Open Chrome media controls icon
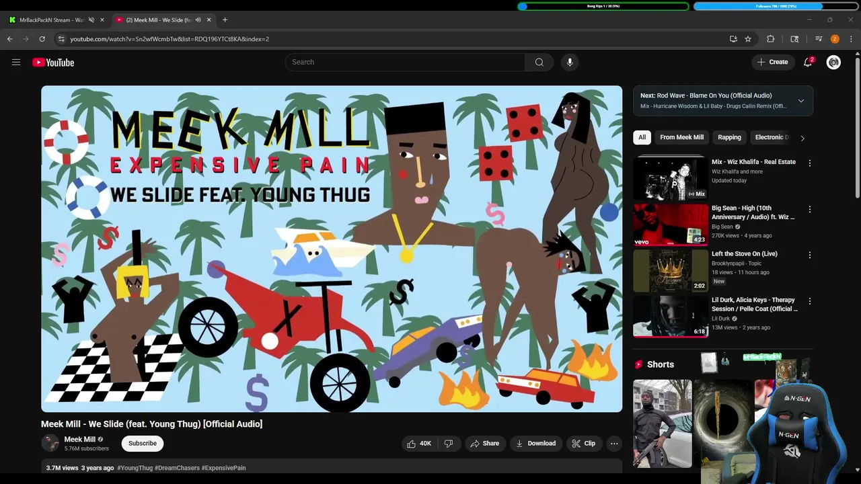 (819, 39)
